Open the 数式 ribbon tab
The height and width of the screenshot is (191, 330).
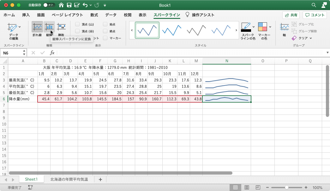(x=94, y=15)
